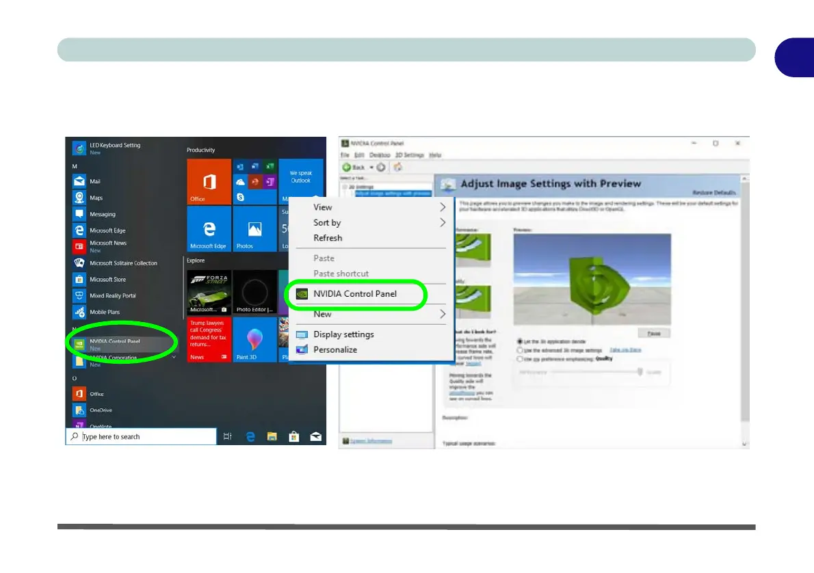Open the Messaging app icon

pos(79,214)
